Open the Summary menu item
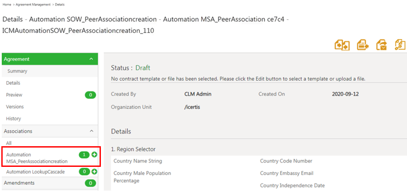The width and height of the screenshot is (407, 191). pos(17,71)
